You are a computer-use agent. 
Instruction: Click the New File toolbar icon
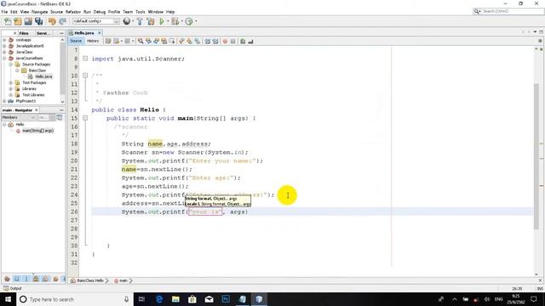point(8,21)
